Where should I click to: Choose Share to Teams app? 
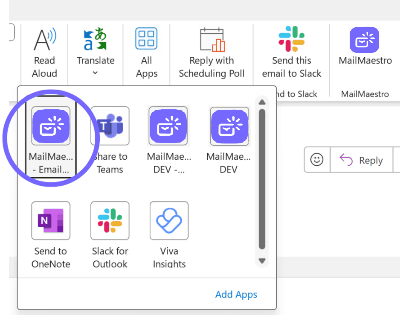click(x=110, y=140)
